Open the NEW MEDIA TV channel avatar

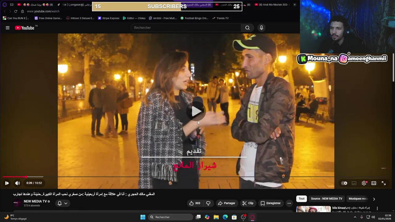click(17, 203)
